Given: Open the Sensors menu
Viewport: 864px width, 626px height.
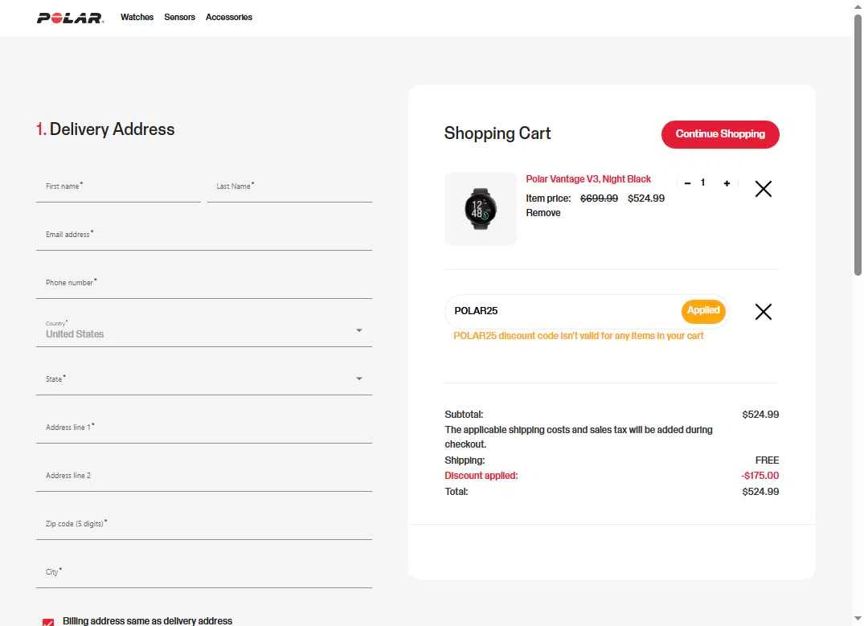Looking at the screenshot, I should pos(180,17).
